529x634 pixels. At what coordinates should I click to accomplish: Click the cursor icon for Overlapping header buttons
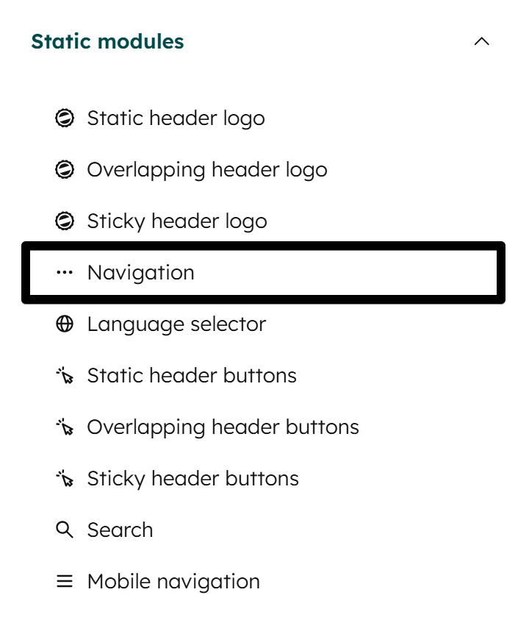65,427
